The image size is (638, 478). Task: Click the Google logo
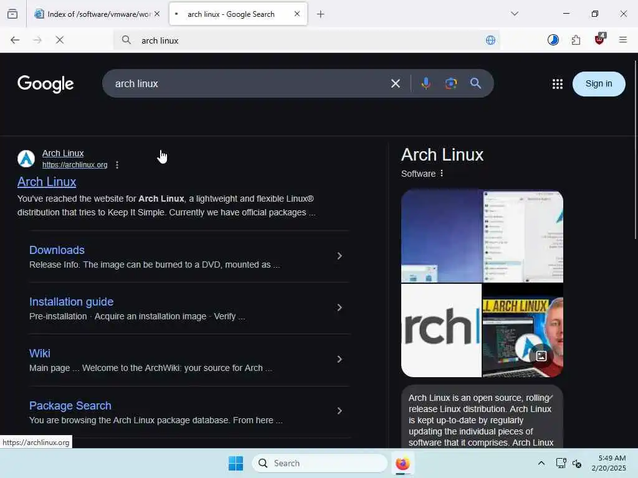(45, 84)
